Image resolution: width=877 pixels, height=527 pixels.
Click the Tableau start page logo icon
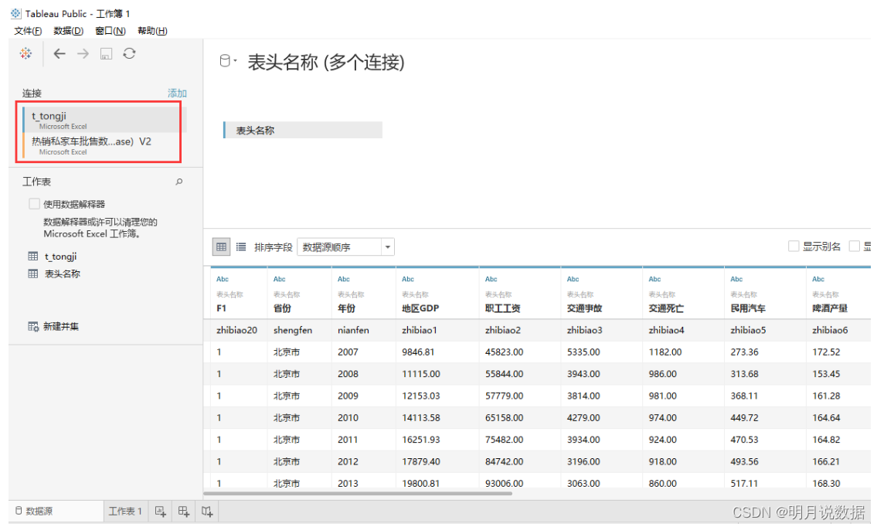click(25, 53)
